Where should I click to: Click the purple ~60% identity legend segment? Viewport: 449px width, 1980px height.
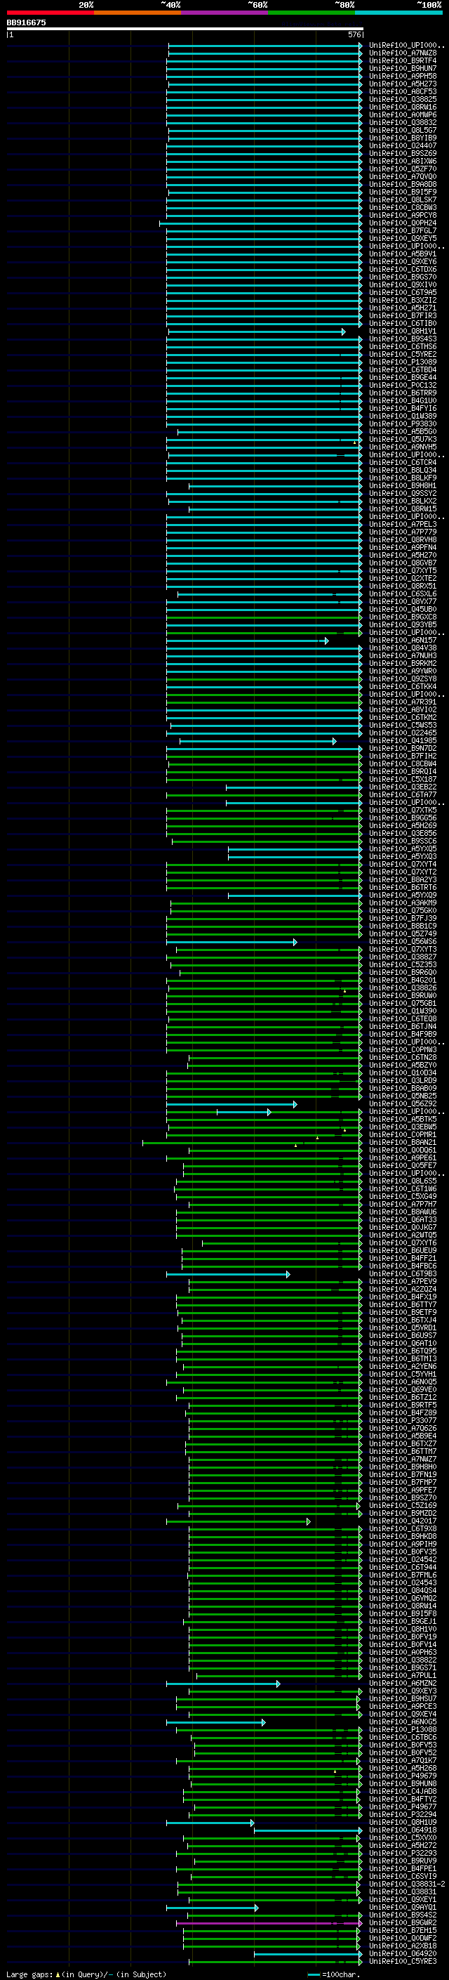tap(225, 13)
